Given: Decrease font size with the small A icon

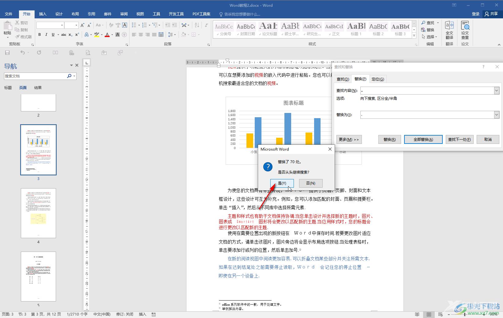Looking at the screenshot, I should pyautogui.click(x=89, y=25).
